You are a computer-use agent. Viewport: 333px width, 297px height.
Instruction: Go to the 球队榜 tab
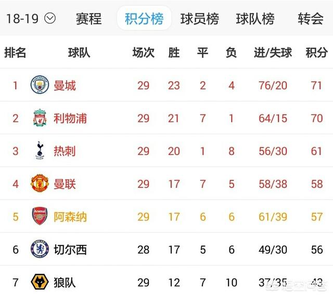click(255, 19)
